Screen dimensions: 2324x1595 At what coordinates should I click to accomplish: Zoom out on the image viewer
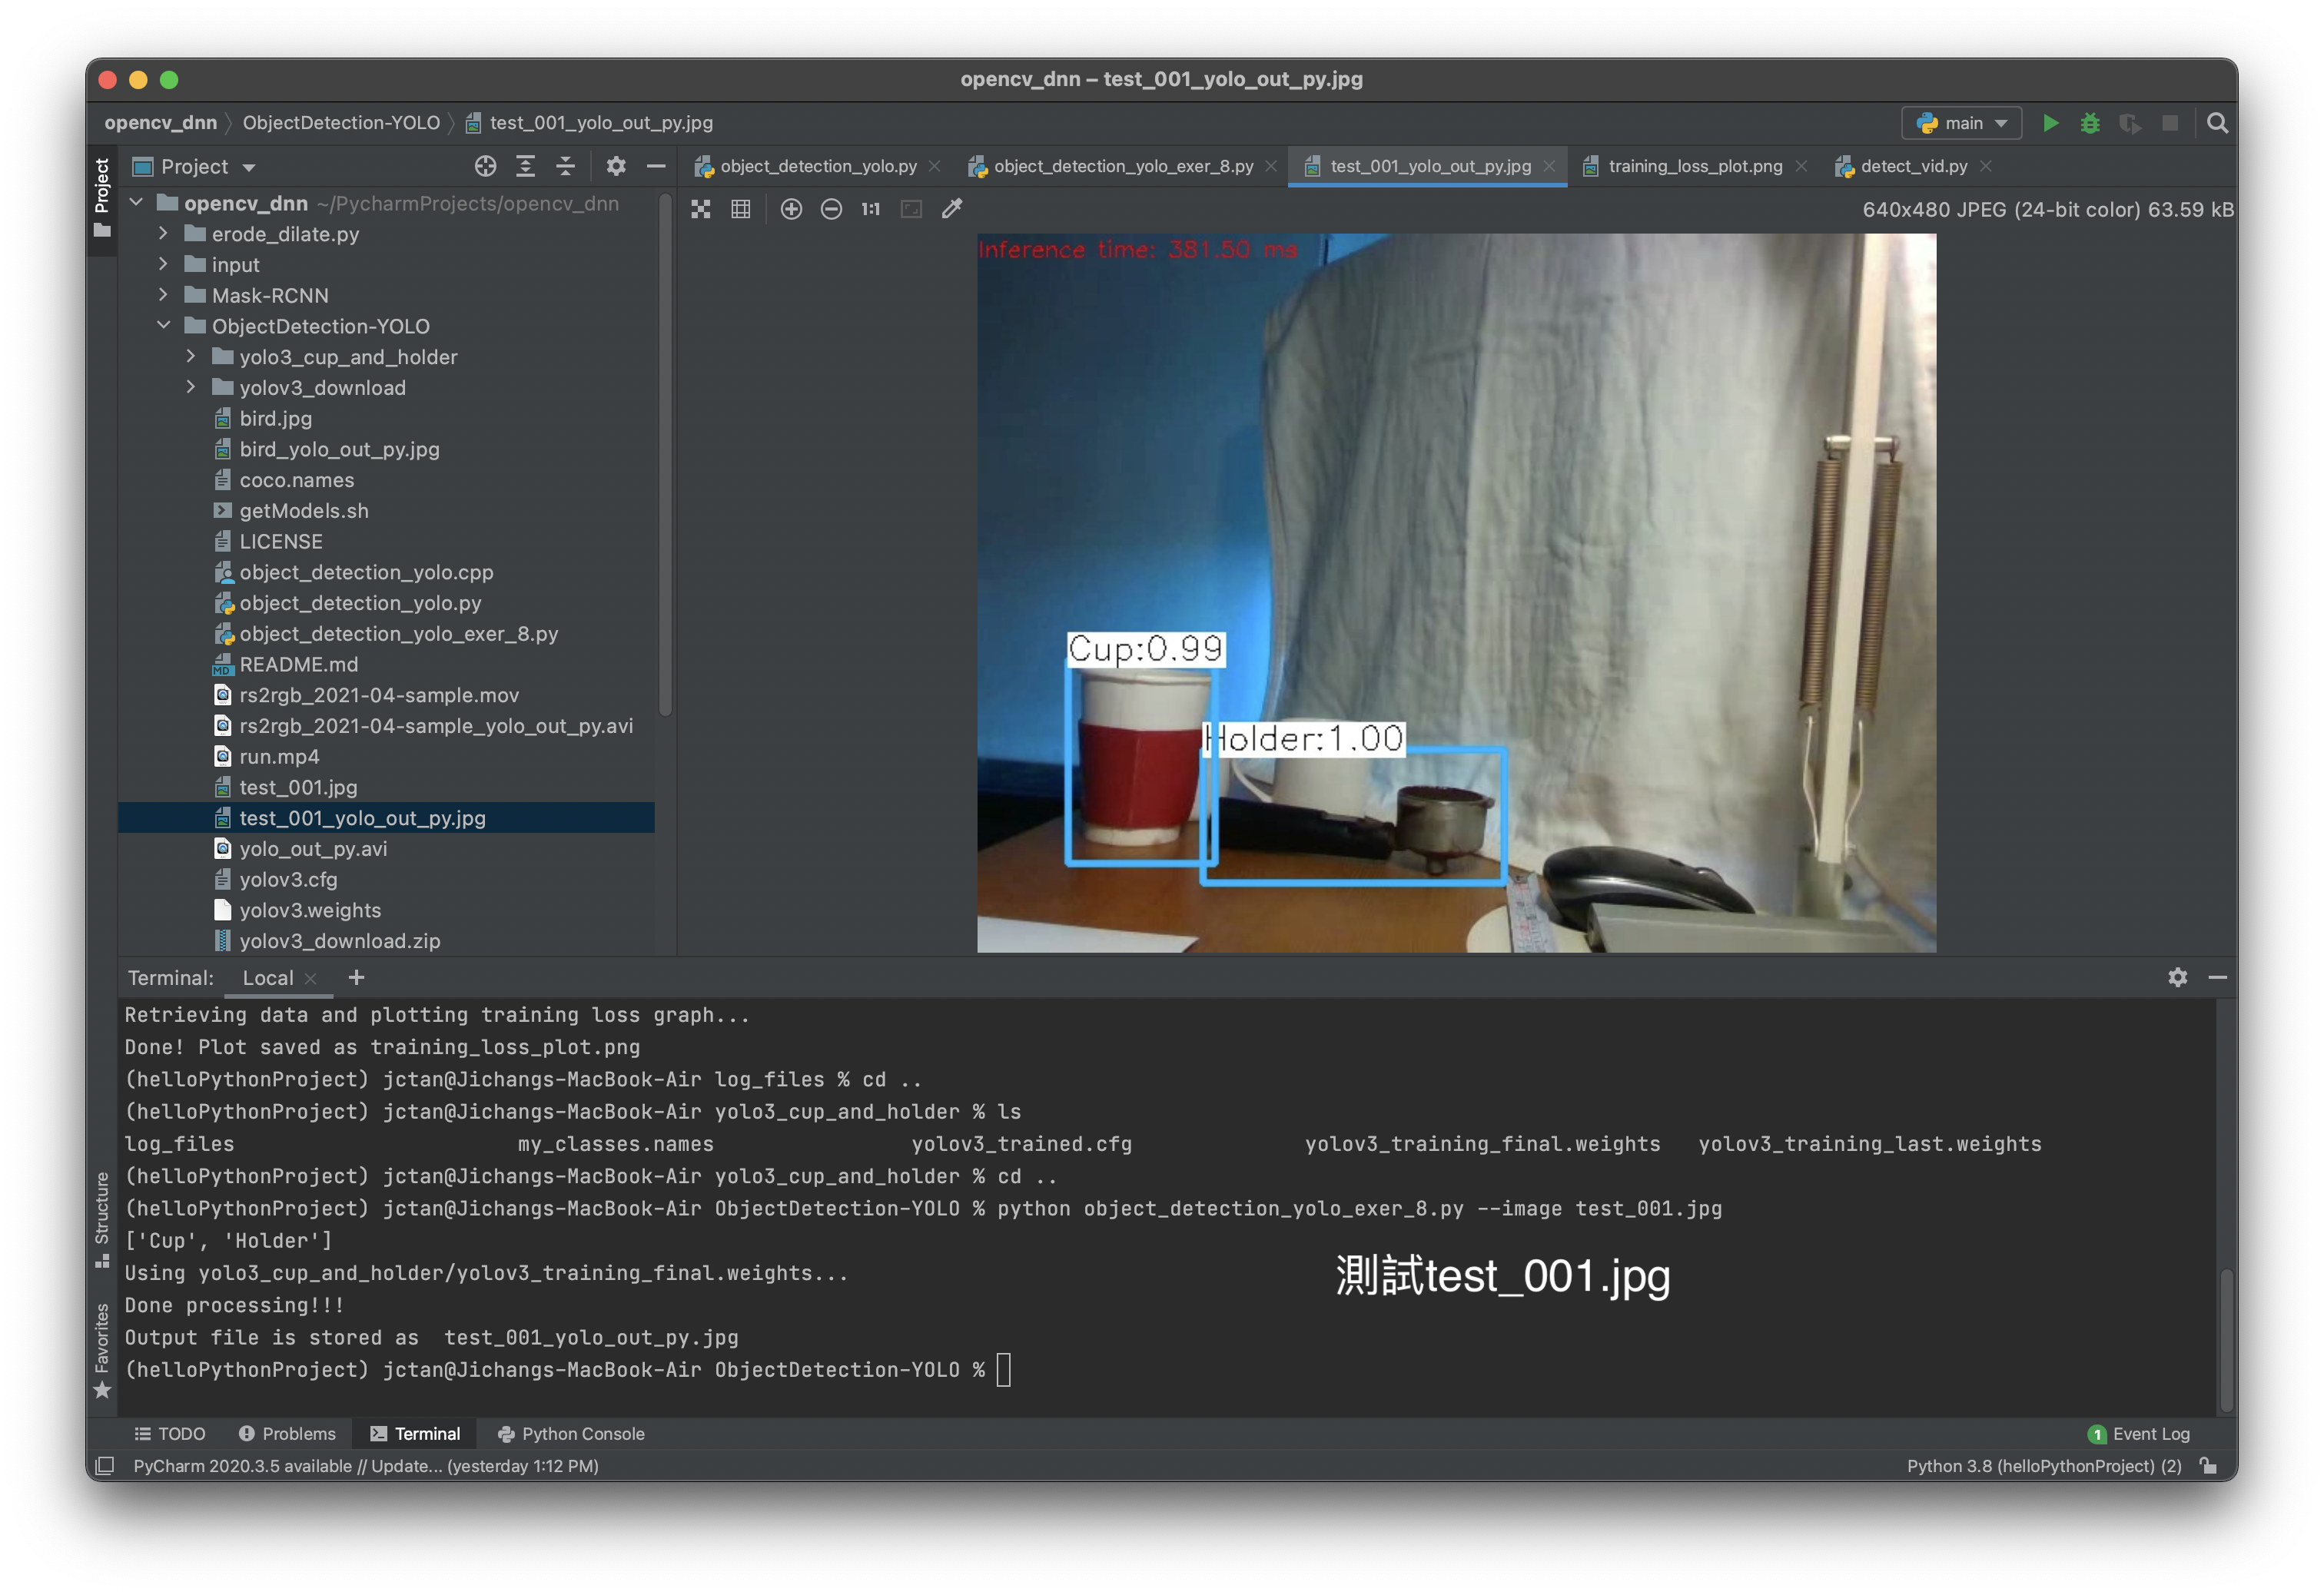pos(831,209)
